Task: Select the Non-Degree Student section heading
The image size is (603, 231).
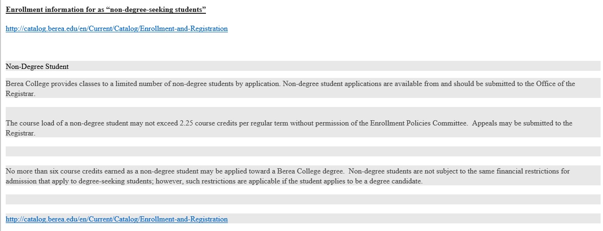Action: coord(37,67)
